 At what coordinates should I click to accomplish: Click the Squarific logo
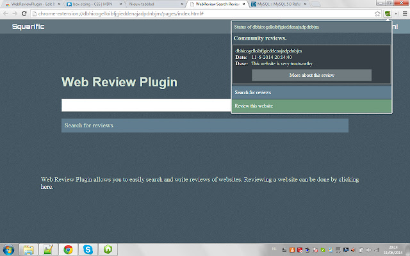tap(28, 27)
